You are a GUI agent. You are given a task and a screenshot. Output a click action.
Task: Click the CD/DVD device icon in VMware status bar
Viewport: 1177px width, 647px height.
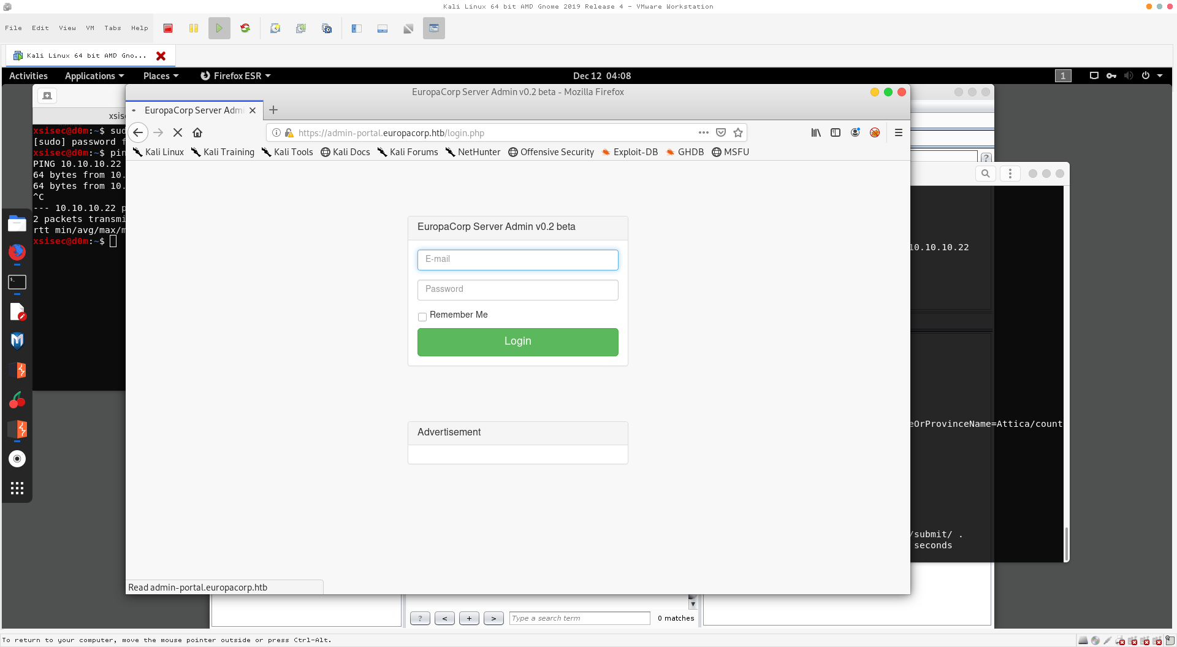(x=1095, y=641)
